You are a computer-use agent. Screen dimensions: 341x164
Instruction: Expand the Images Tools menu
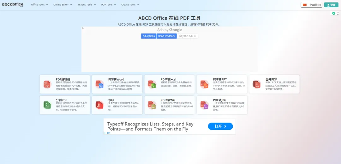pyautogui.click(x=87, y=4)
